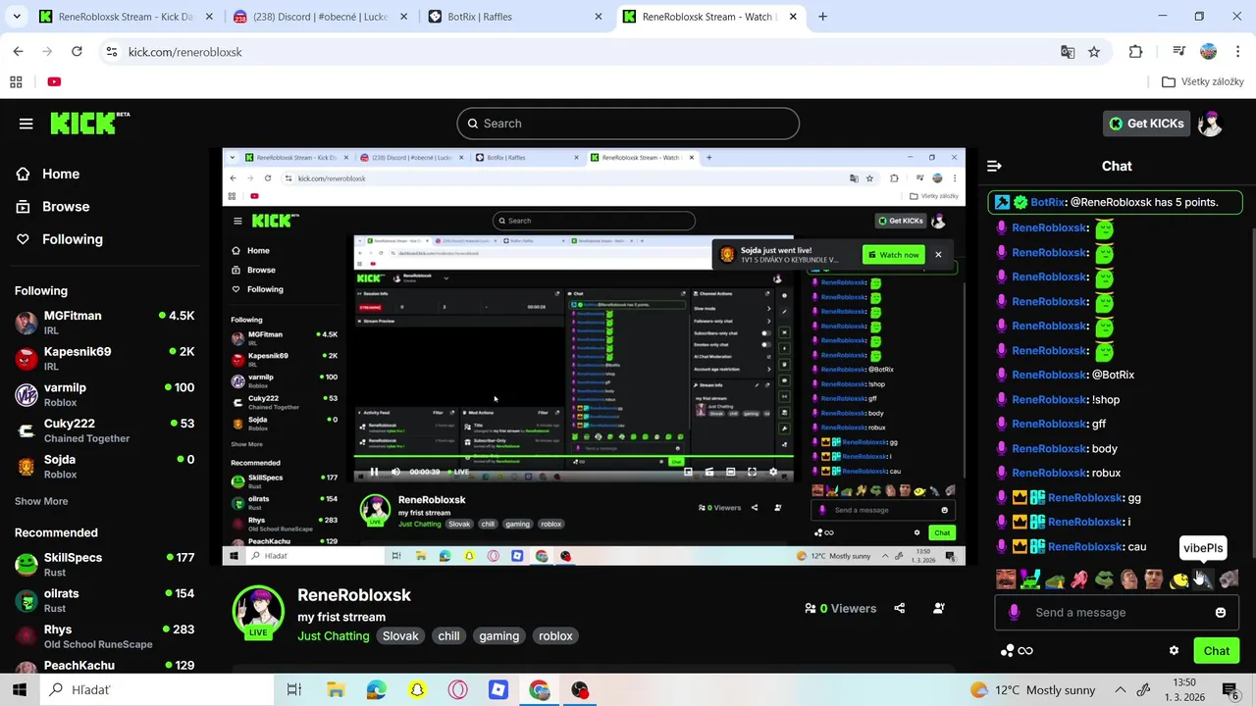
Task: Click the stream video player
Action: [x=594, y=357]
